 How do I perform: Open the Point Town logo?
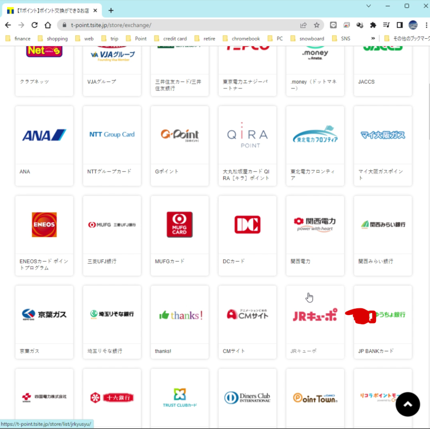[315, 398]
